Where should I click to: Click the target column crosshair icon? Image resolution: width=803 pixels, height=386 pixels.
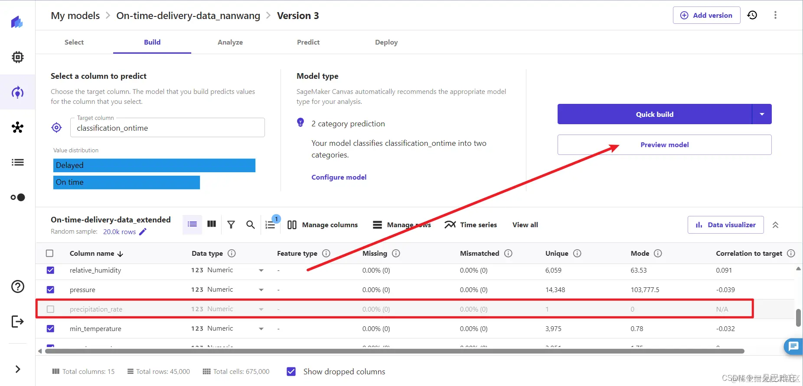56,128
